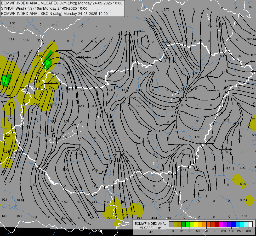Click the map value 4.03
256x236 pixels.
click(x=65, y=202)
